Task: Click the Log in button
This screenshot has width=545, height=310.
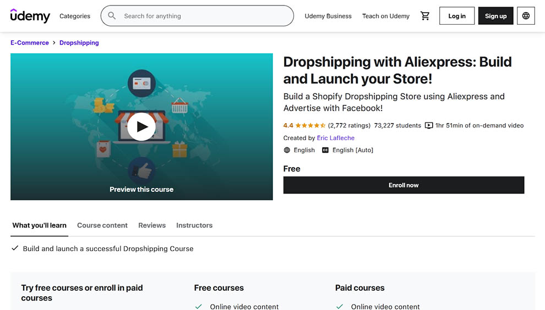Action: [457, 15]
